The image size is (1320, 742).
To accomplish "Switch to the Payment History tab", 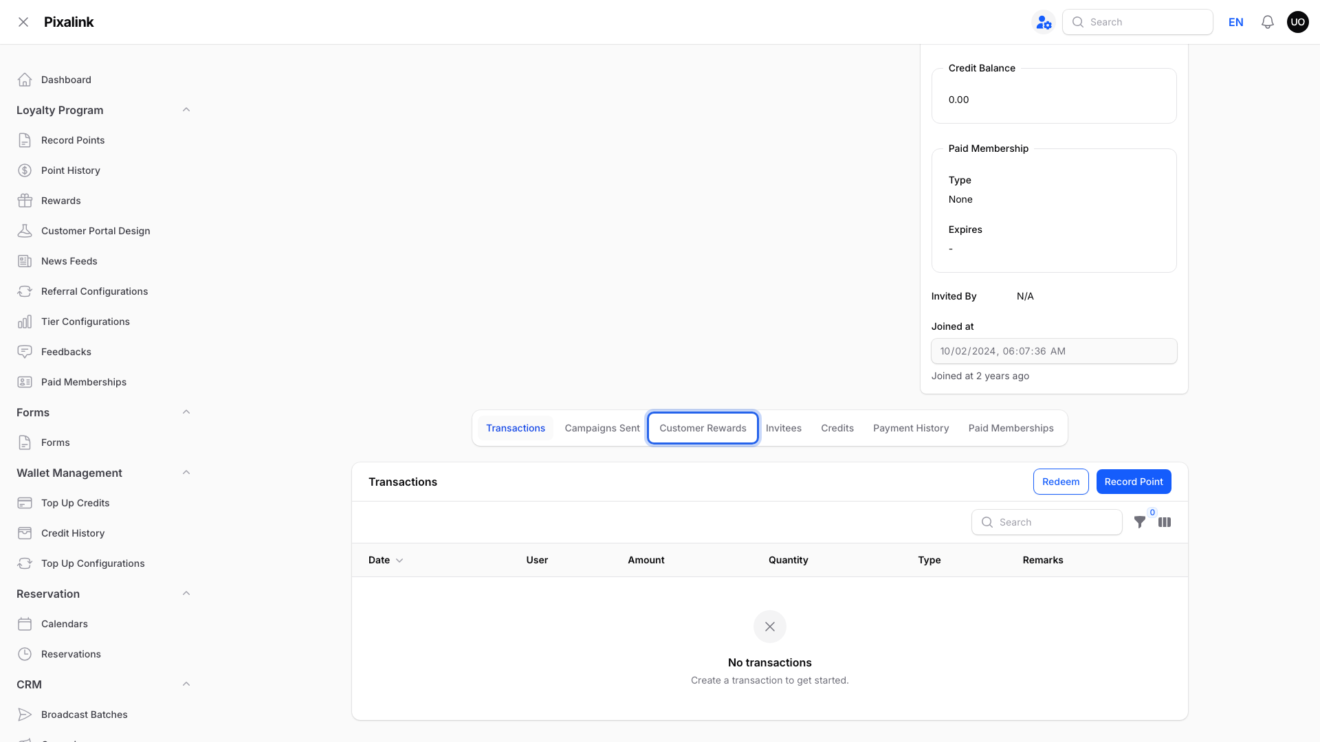I will [x=911, y=428].
